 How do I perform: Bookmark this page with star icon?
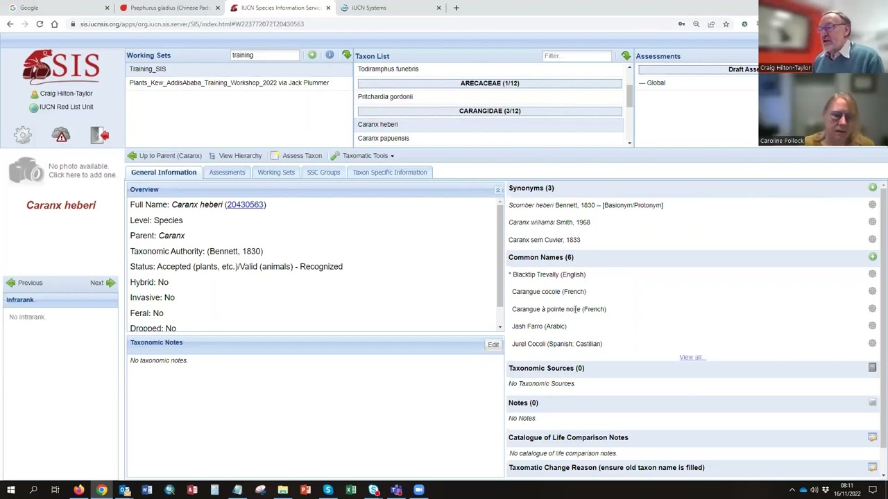point(726,24)
